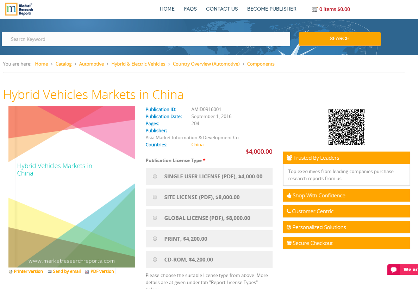Expand the Customer Centric panel

click(x=346, y=211)
